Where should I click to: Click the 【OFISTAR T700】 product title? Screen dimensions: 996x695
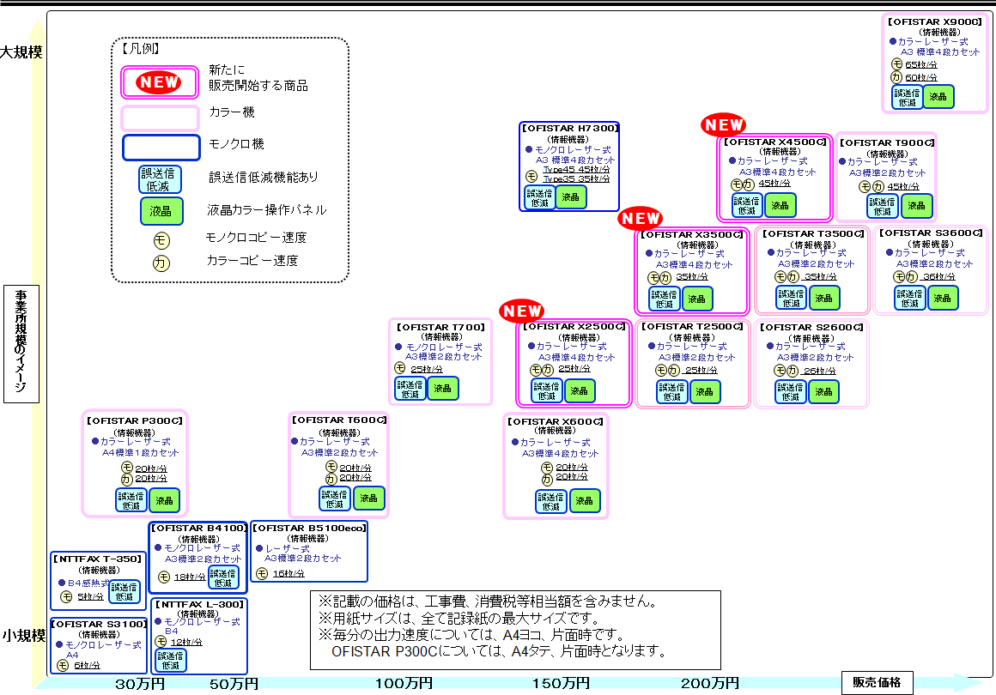coord(440,328)
